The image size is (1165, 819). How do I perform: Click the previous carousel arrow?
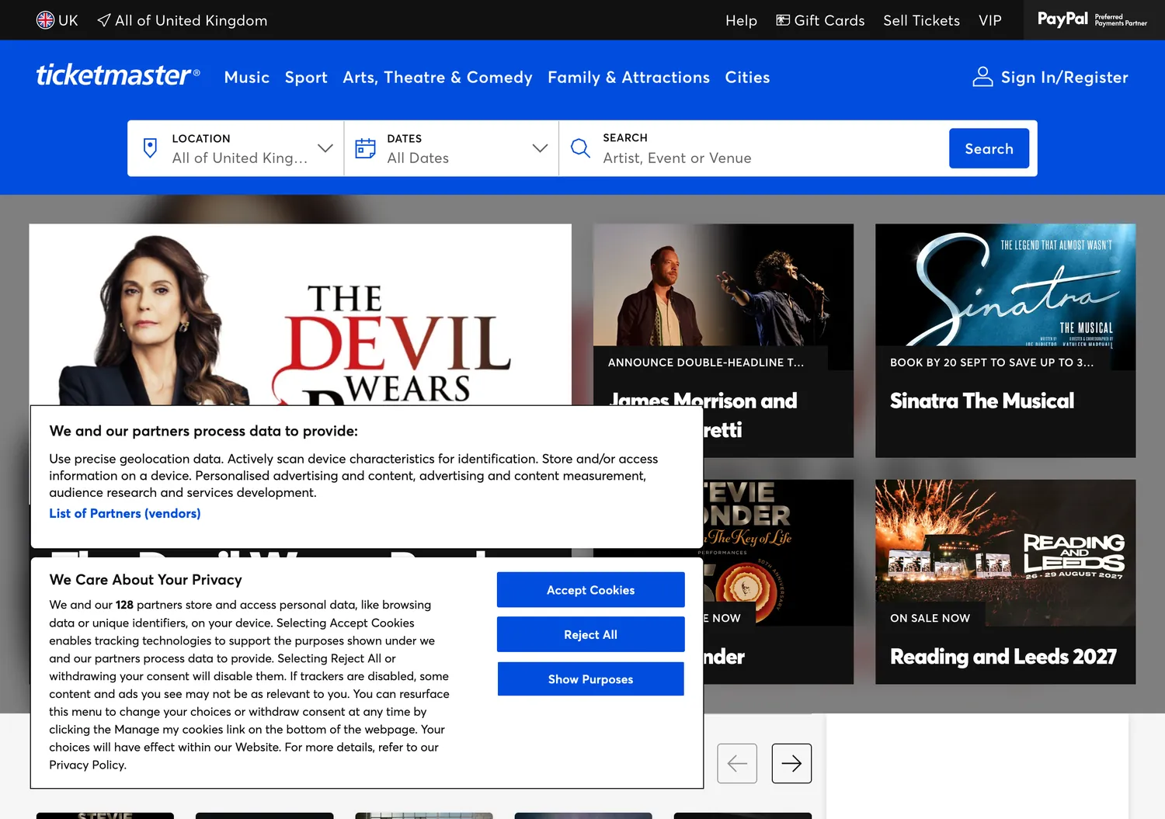pos(737,763)
